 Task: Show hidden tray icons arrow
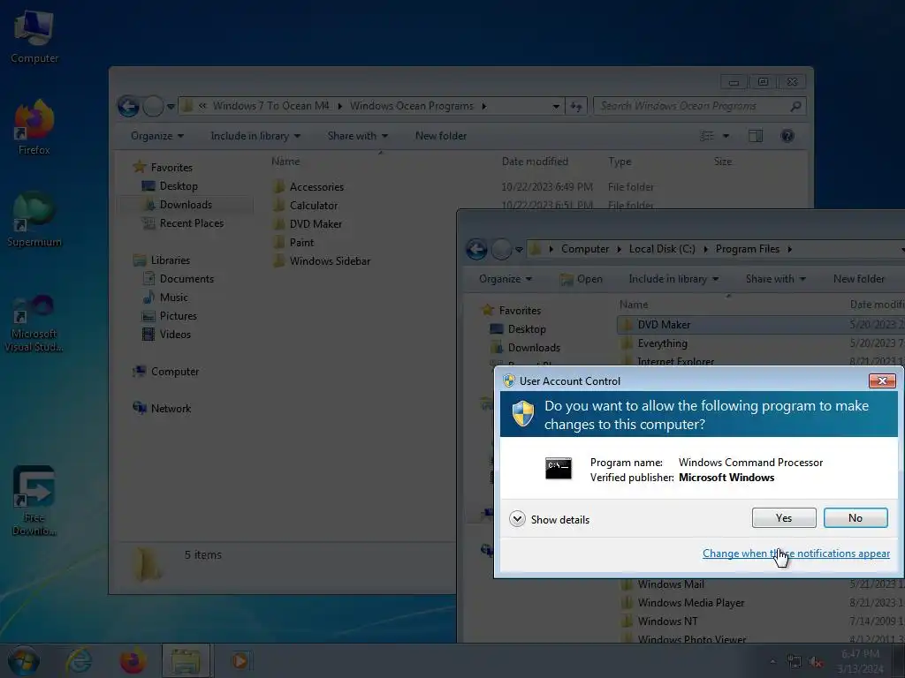pyautogui.click(x=772, y=662)
